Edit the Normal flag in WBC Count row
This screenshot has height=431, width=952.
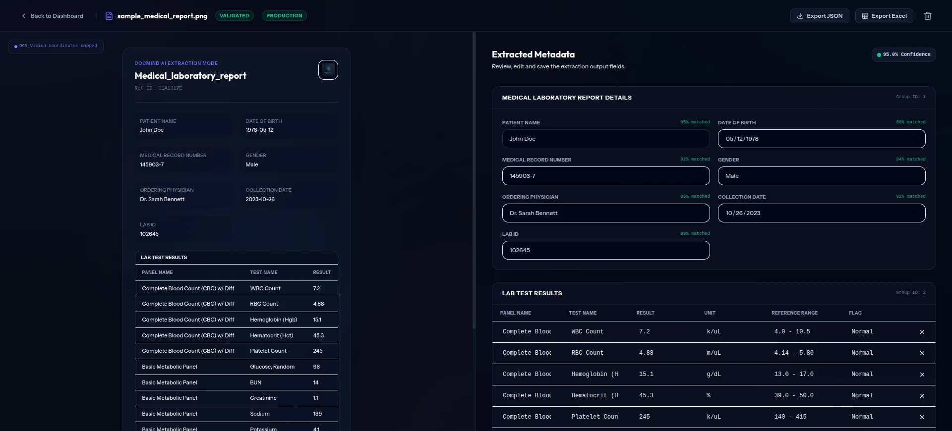pos(874,331)
